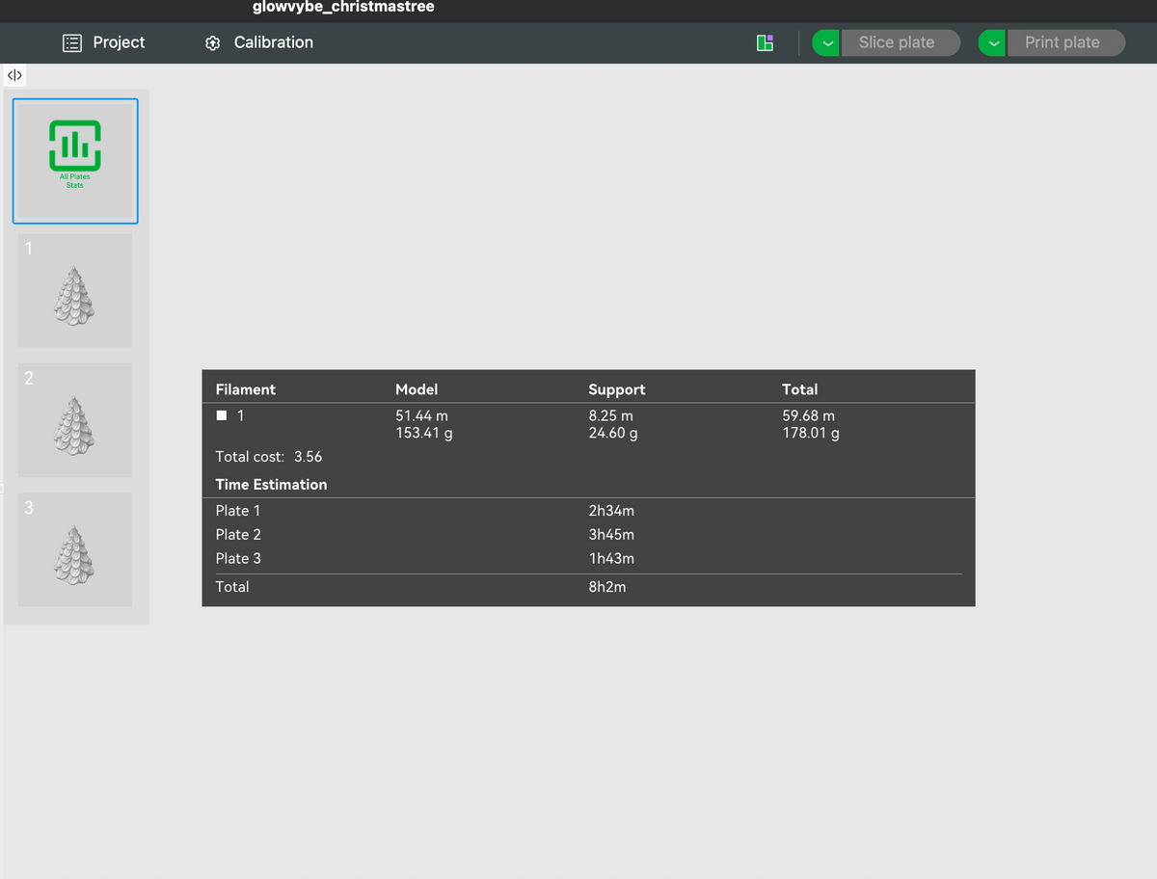The height and width of the screenshot is (879, 1157).
Task: Click the green layout icon beside Slice plate
Action: (765, 42)
